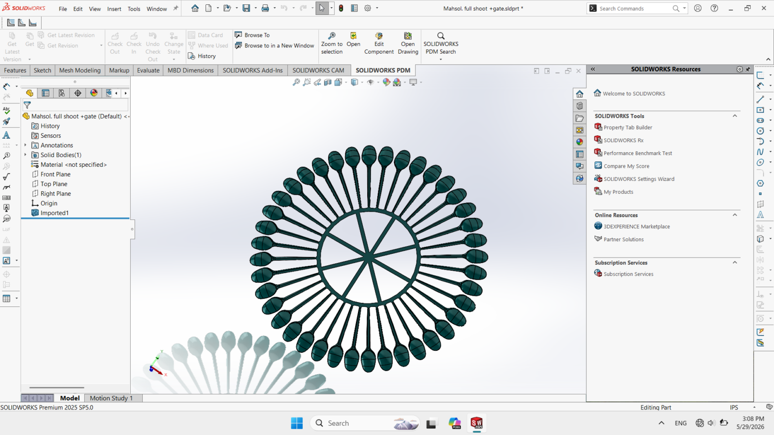Activate the Section View tool
Viewport: 774px width, 435px height.
[328, 82]
